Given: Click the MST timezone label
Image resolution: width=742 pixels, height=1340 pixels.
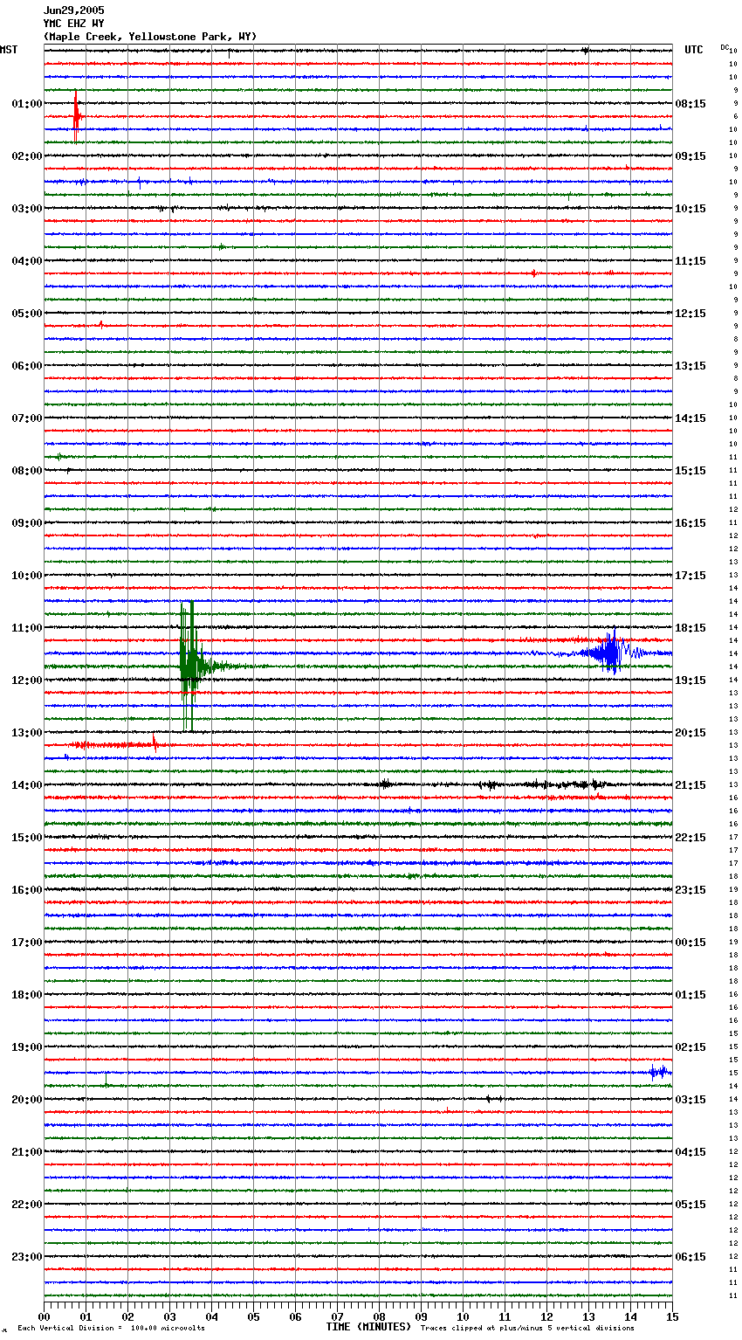Looking at the screenshot, I should (9, 50).
